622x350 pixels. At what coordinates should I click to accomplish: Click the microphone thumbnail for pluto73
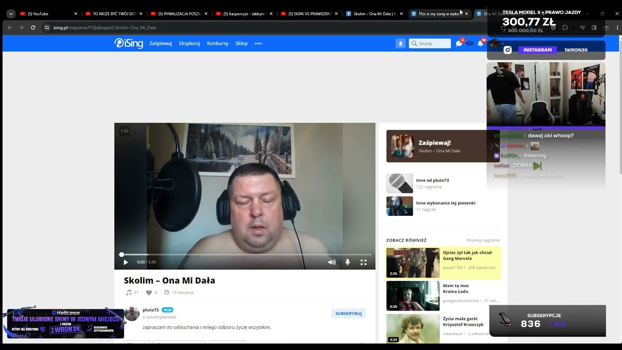coord(399,183)
